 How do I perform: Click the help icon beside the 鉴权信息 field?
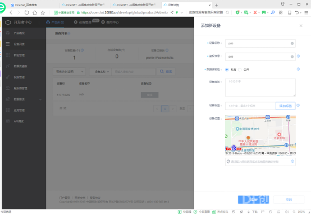298,56
